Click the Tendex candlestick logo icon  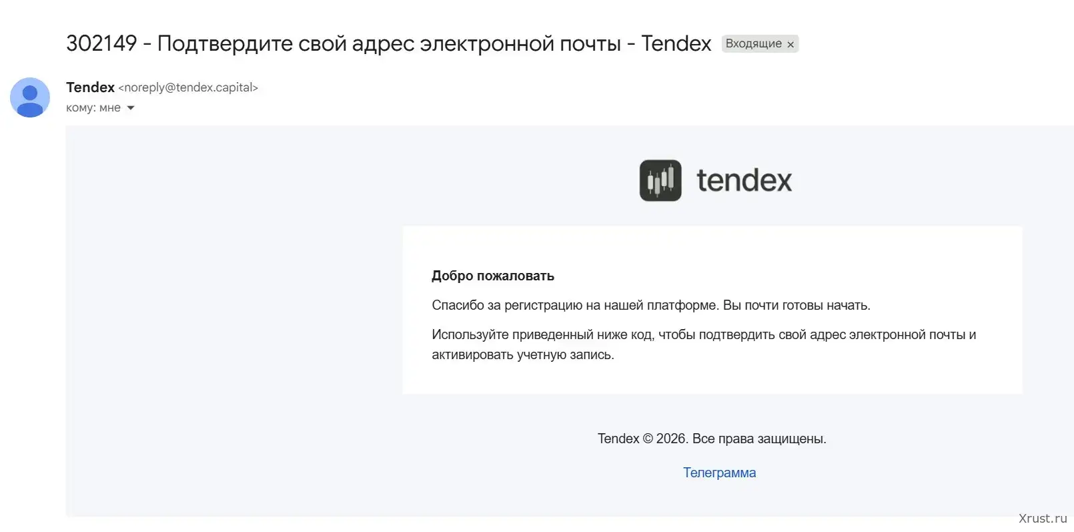tap(660, 180)
